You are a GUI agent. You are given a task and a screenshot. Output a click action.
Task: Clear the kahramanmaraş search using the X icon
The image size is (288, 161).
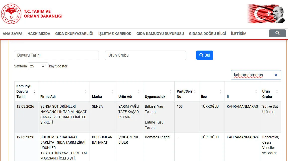tap(276, 75)
